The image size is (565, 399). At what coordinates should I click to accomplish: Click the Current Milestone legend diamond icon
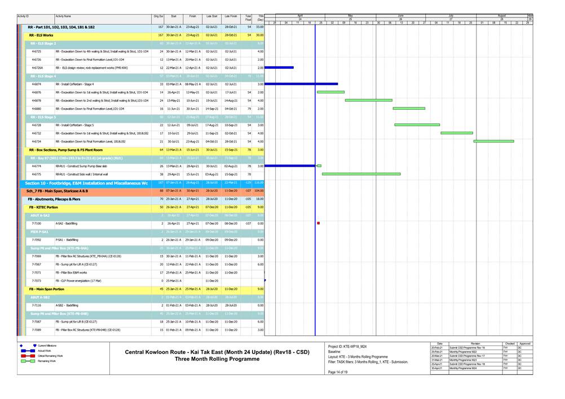[21, 345]
